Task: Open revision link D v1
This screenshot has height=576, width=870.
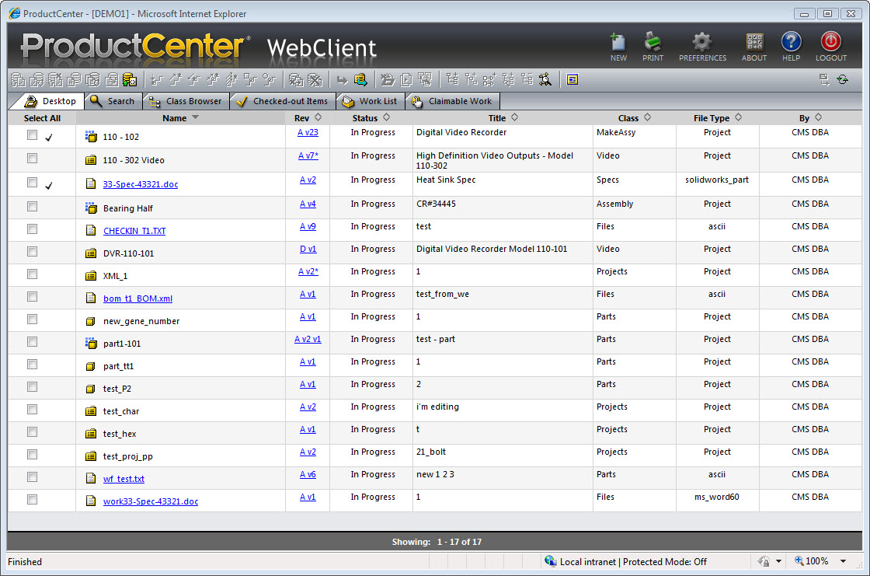Action: (x=308, y=250)
